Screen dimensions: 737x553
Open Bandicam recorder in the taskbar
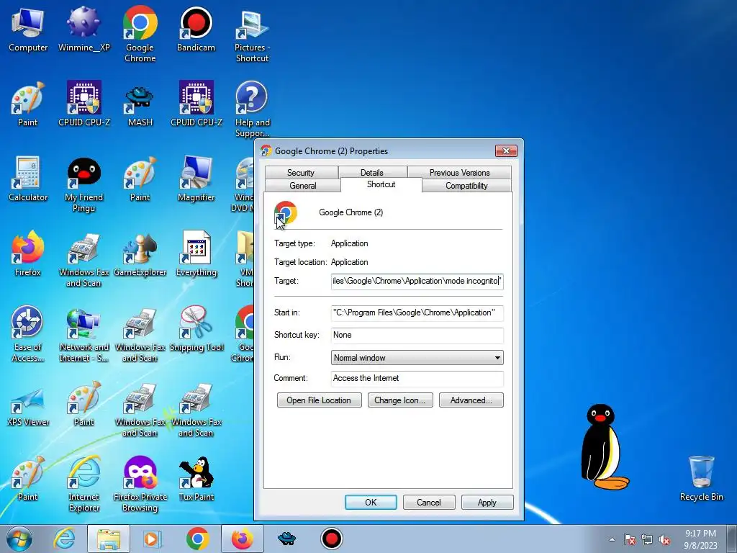pyautogui.click(x=332, y=539)
